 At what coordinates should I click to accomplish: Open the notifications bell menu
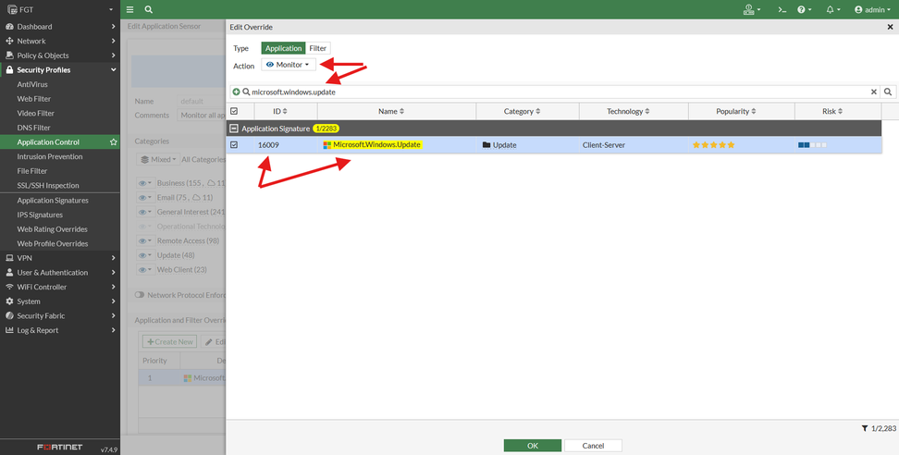pyautogui.click(x=833, y=10)
